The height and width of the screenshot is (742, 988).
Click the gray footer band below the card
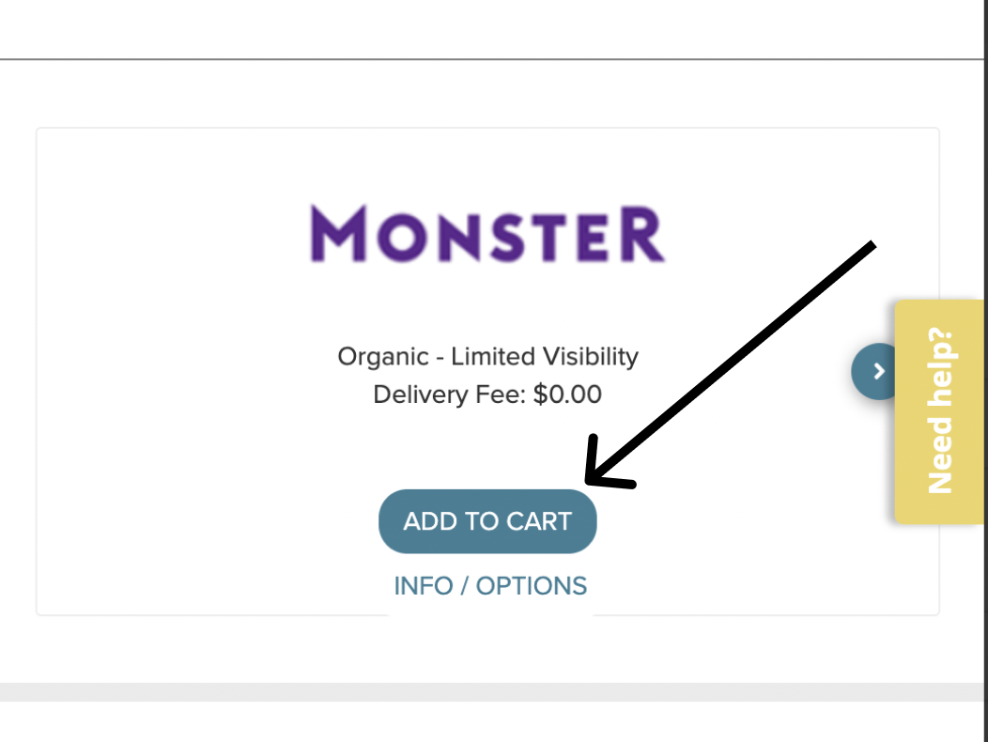click(491, 691)
